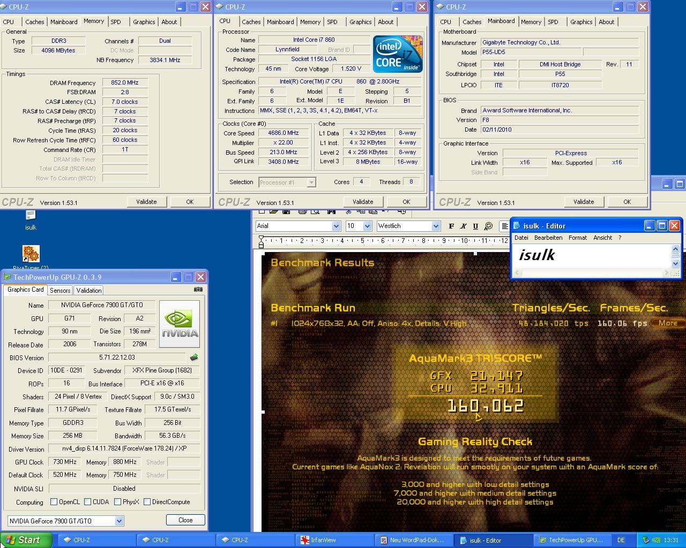Switch to TechPowerUp GPU-Z taskbar item
The width and height of the screenshot is (686, 548).
coord(573,540)
